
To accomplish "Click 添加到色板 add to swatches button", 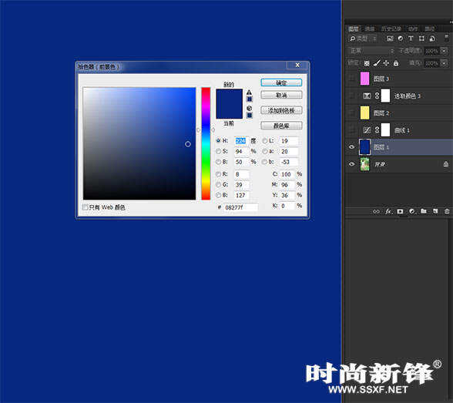I will point(281,110).
